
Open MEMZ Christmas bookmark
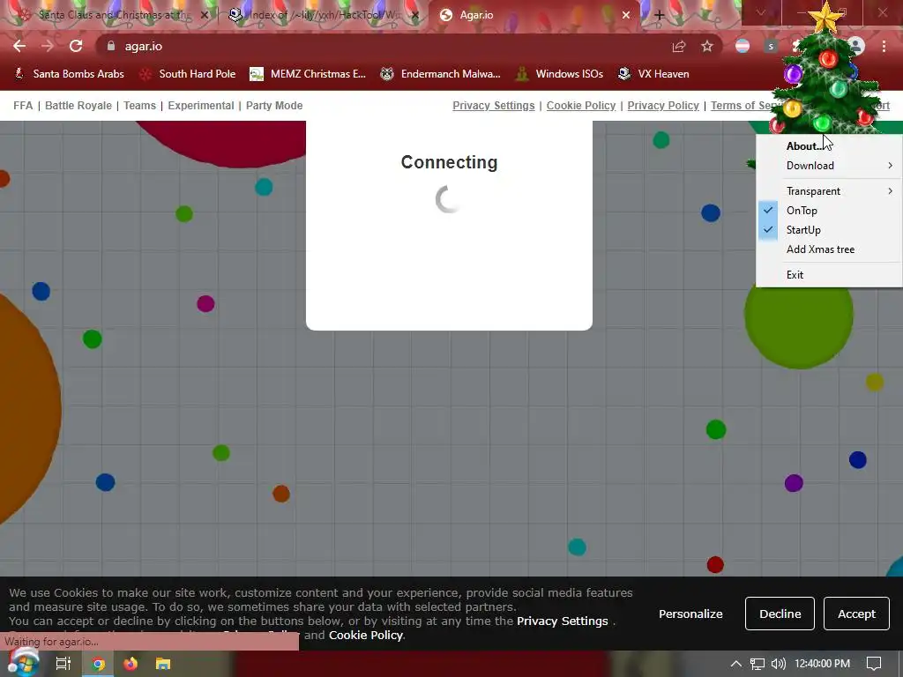[308, 74]
